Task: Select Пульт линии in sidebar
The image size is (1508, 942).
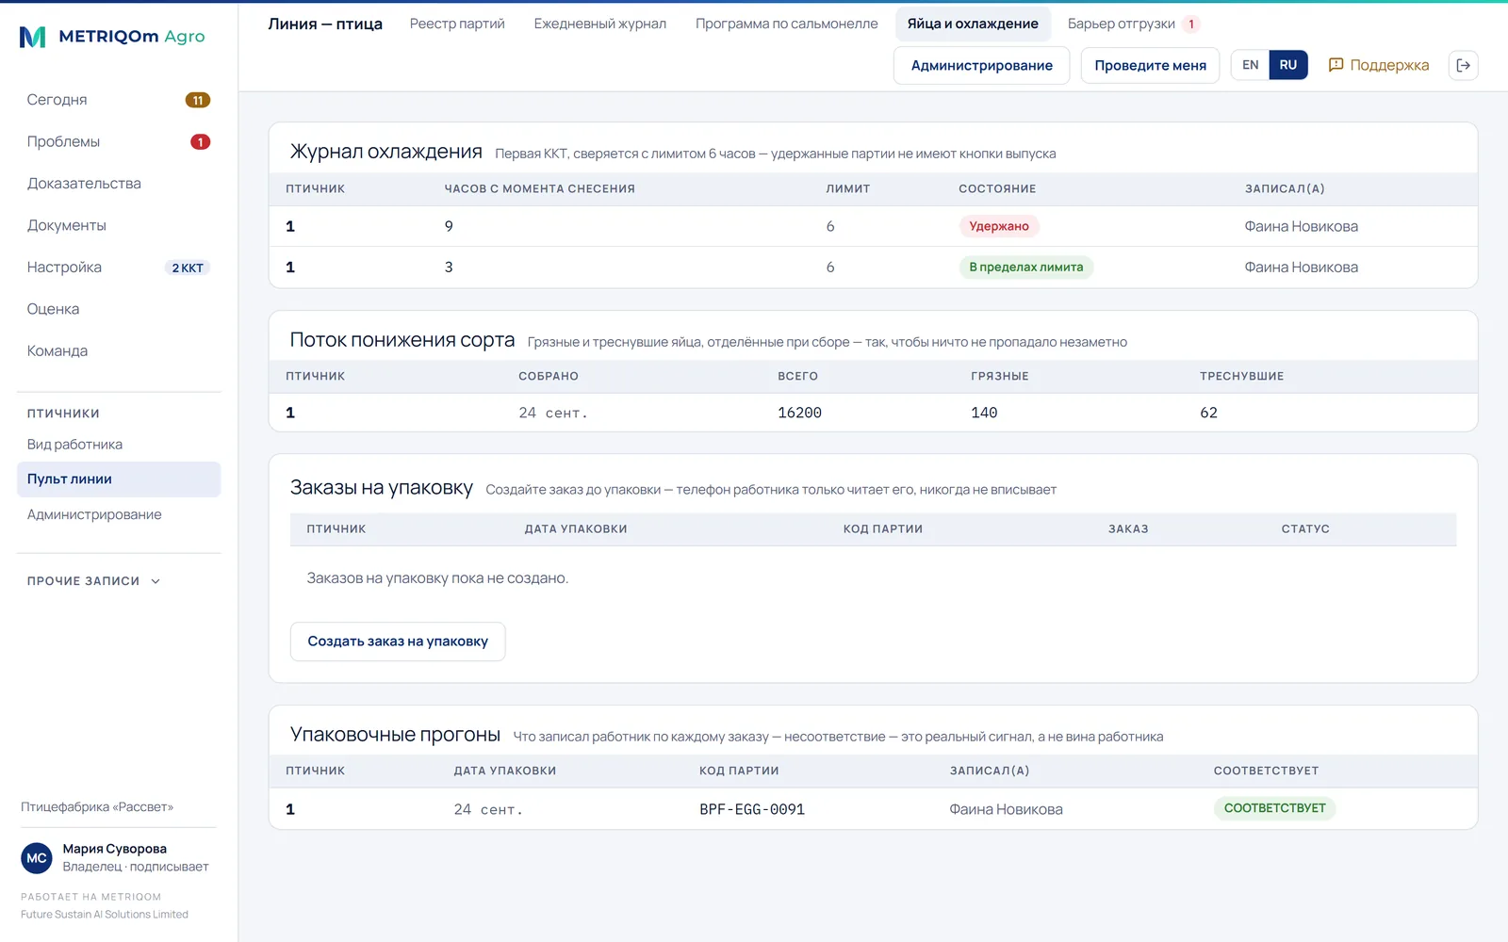Action: pos(119,479)
